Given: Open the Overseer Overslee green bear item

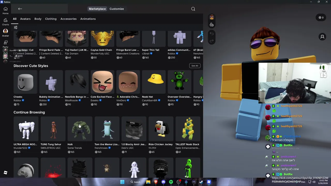Looking at the screenshot, I should click(x=179, y=82).
